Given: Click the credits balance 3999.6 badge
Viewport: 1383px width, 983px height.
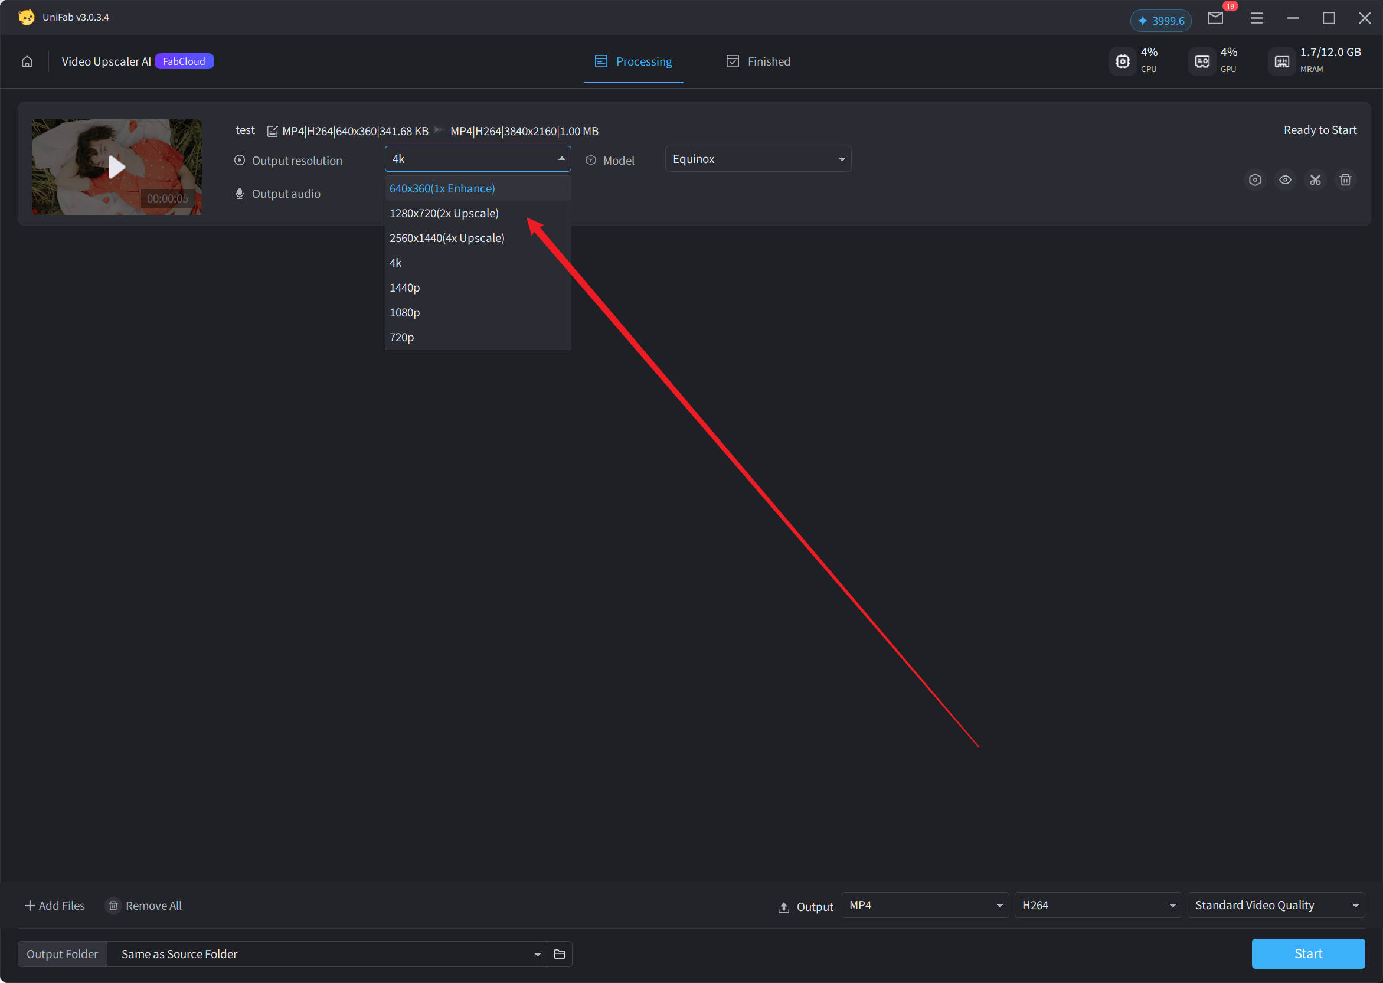Looking at the screenshot, I should (1160, 21).
